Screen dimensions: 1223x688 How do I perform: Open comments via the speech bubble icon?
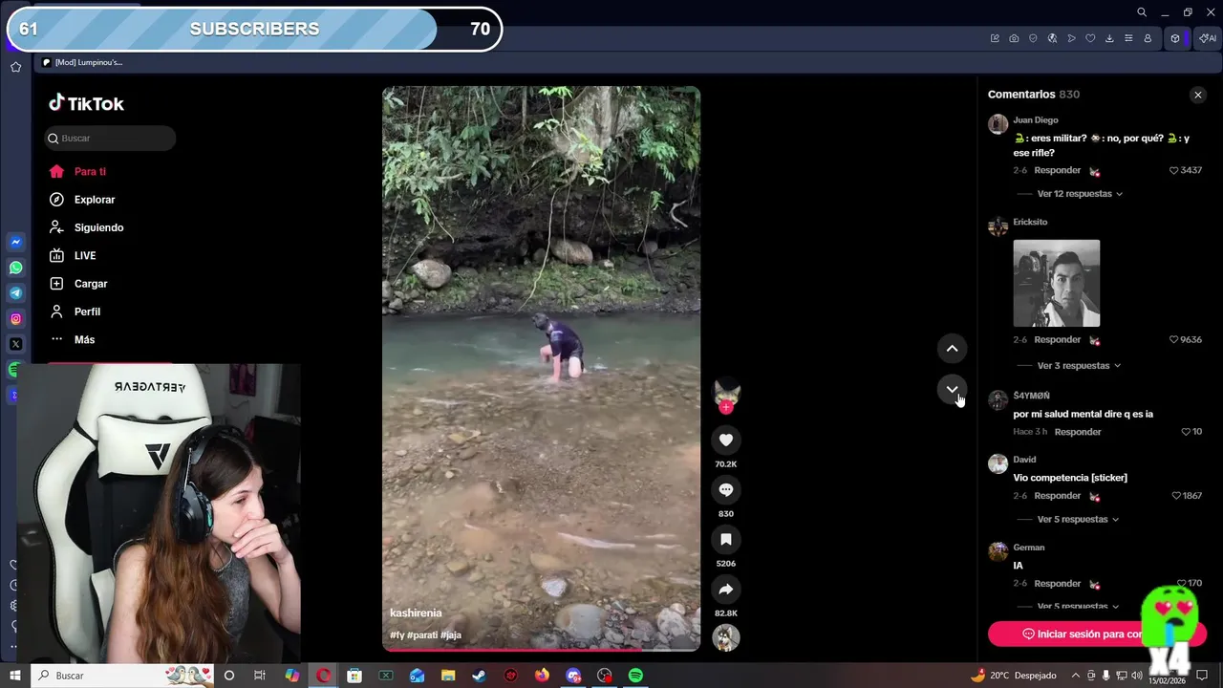(726, 489)
